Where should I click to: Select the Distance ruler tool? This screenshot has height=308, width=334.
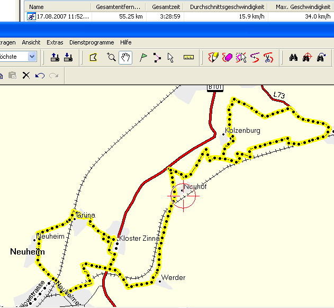point(188,57)
